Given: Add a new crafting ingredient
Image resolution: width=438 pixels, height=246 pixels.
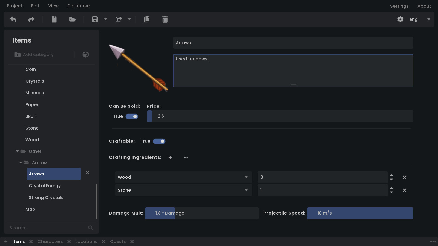Looking at the screenshot, I should (x=170, y=157).
